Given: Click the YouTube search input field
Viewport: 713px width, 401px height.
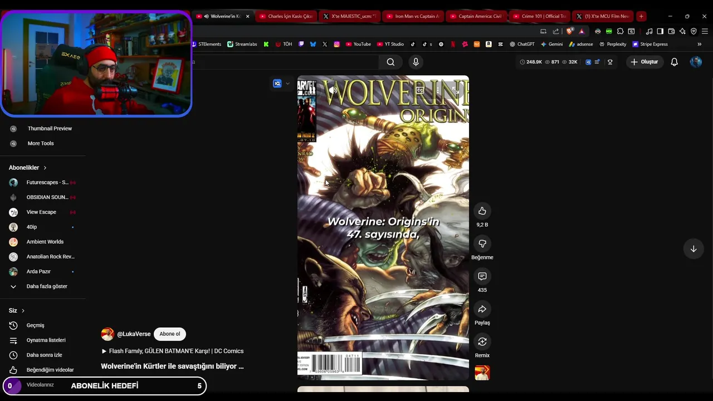Looking at the screenshot, I should coord(286,62).
